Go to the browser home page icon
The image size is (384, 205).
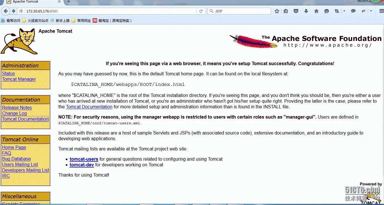(316, 11)
